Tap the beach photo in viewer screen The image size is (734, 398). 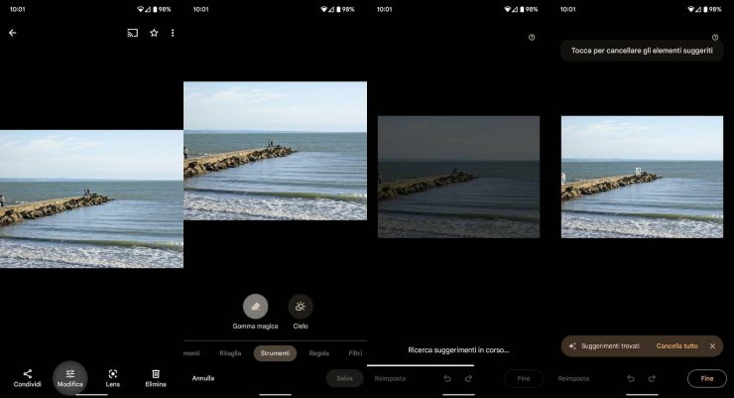[91, 199]
